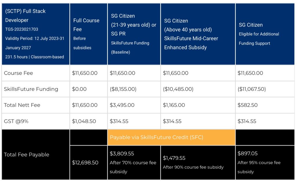The image size is (297, 183).
Task: Click the $1,048.50 GST cell
Action: [x=84, y=121]
